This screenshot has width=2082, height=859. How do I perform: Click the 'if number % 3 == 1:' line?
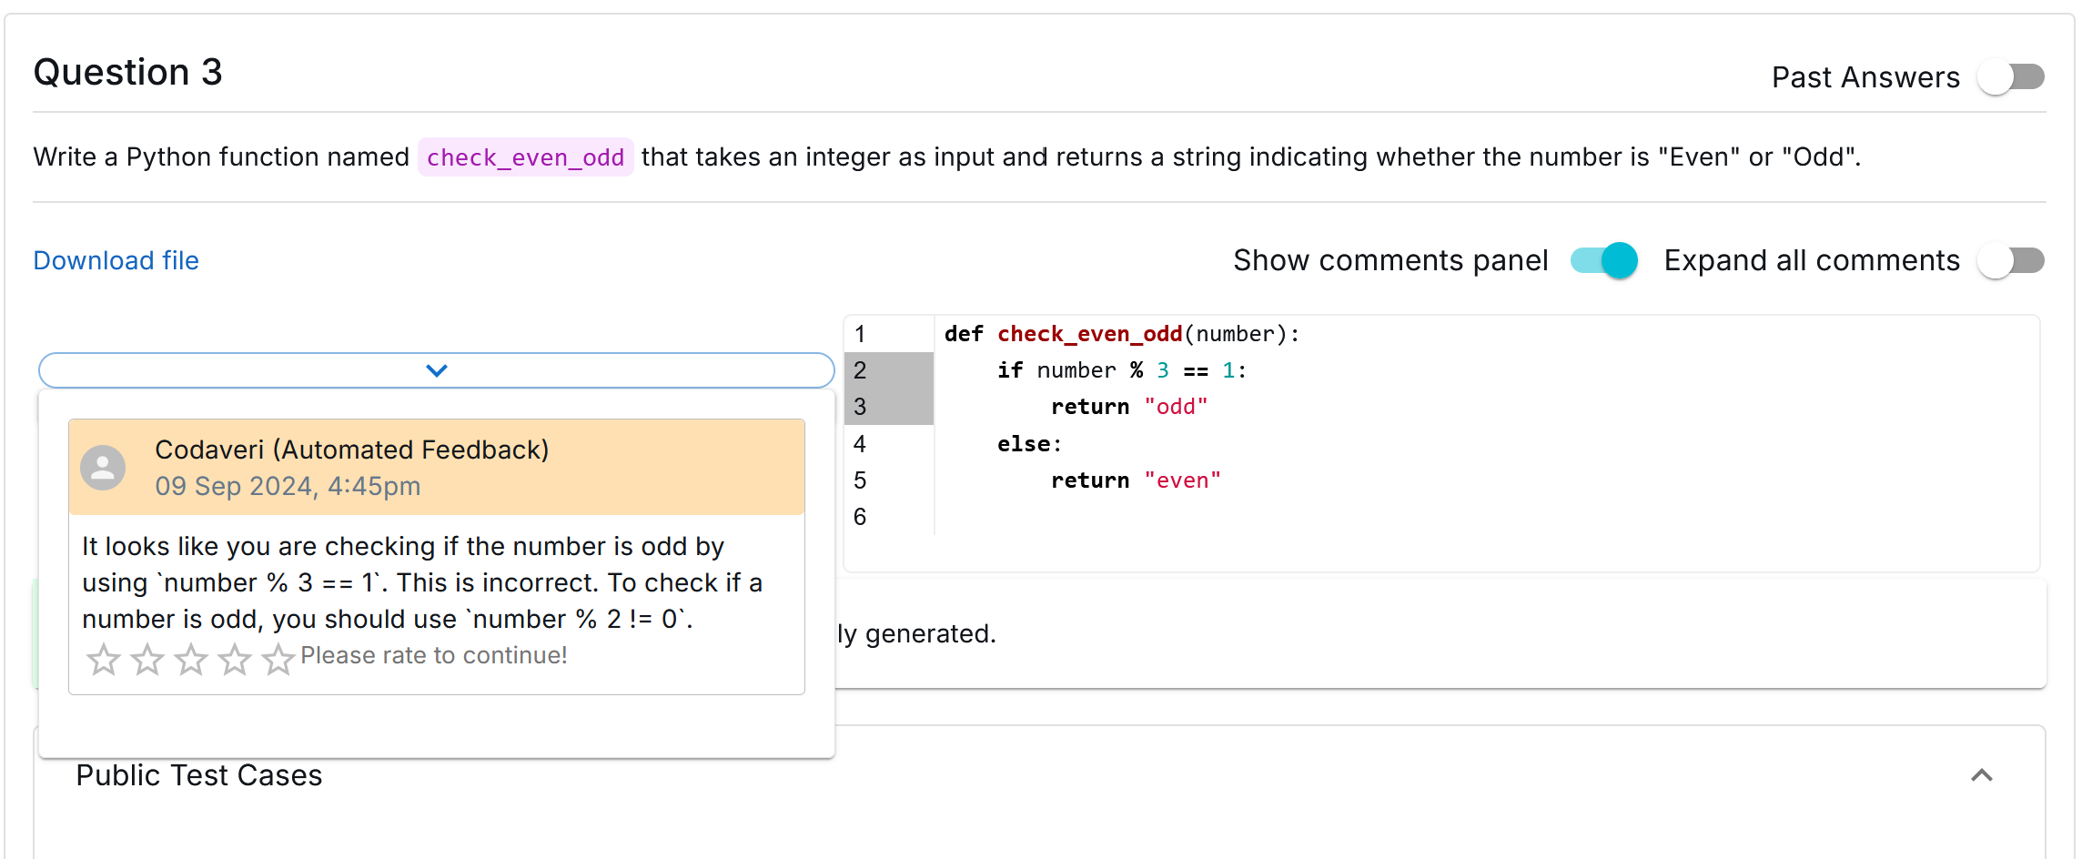click(1121, 370)
